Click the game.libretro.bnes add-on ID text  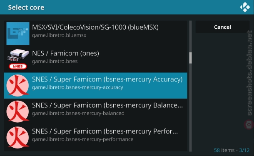point(55,61)
